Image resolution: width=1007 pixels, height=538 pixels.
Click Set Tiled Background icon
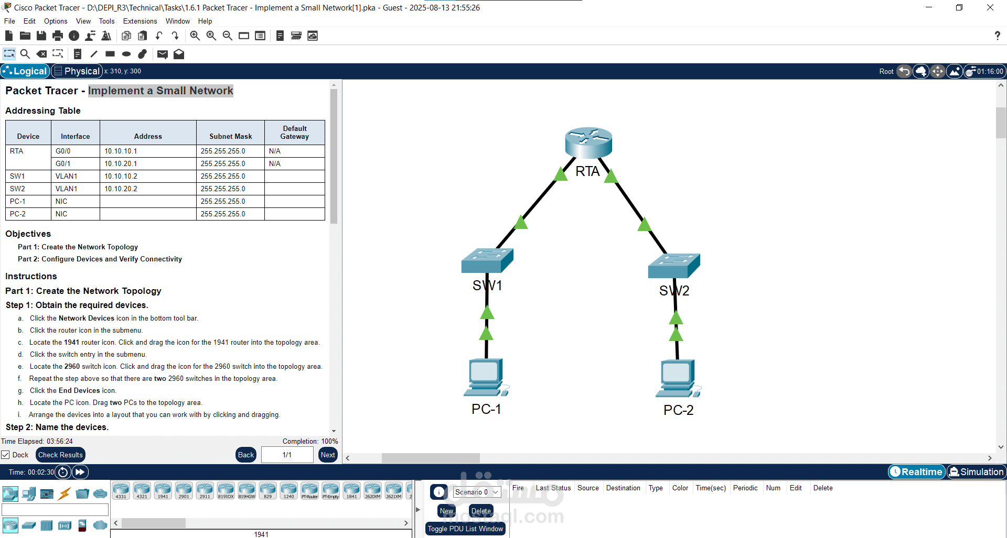click(955, 71)
